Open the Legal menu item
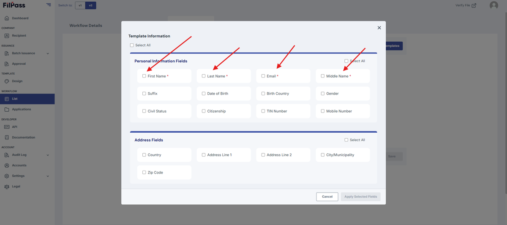Viewport: 507px width, 225px height. tap(16, 186)
